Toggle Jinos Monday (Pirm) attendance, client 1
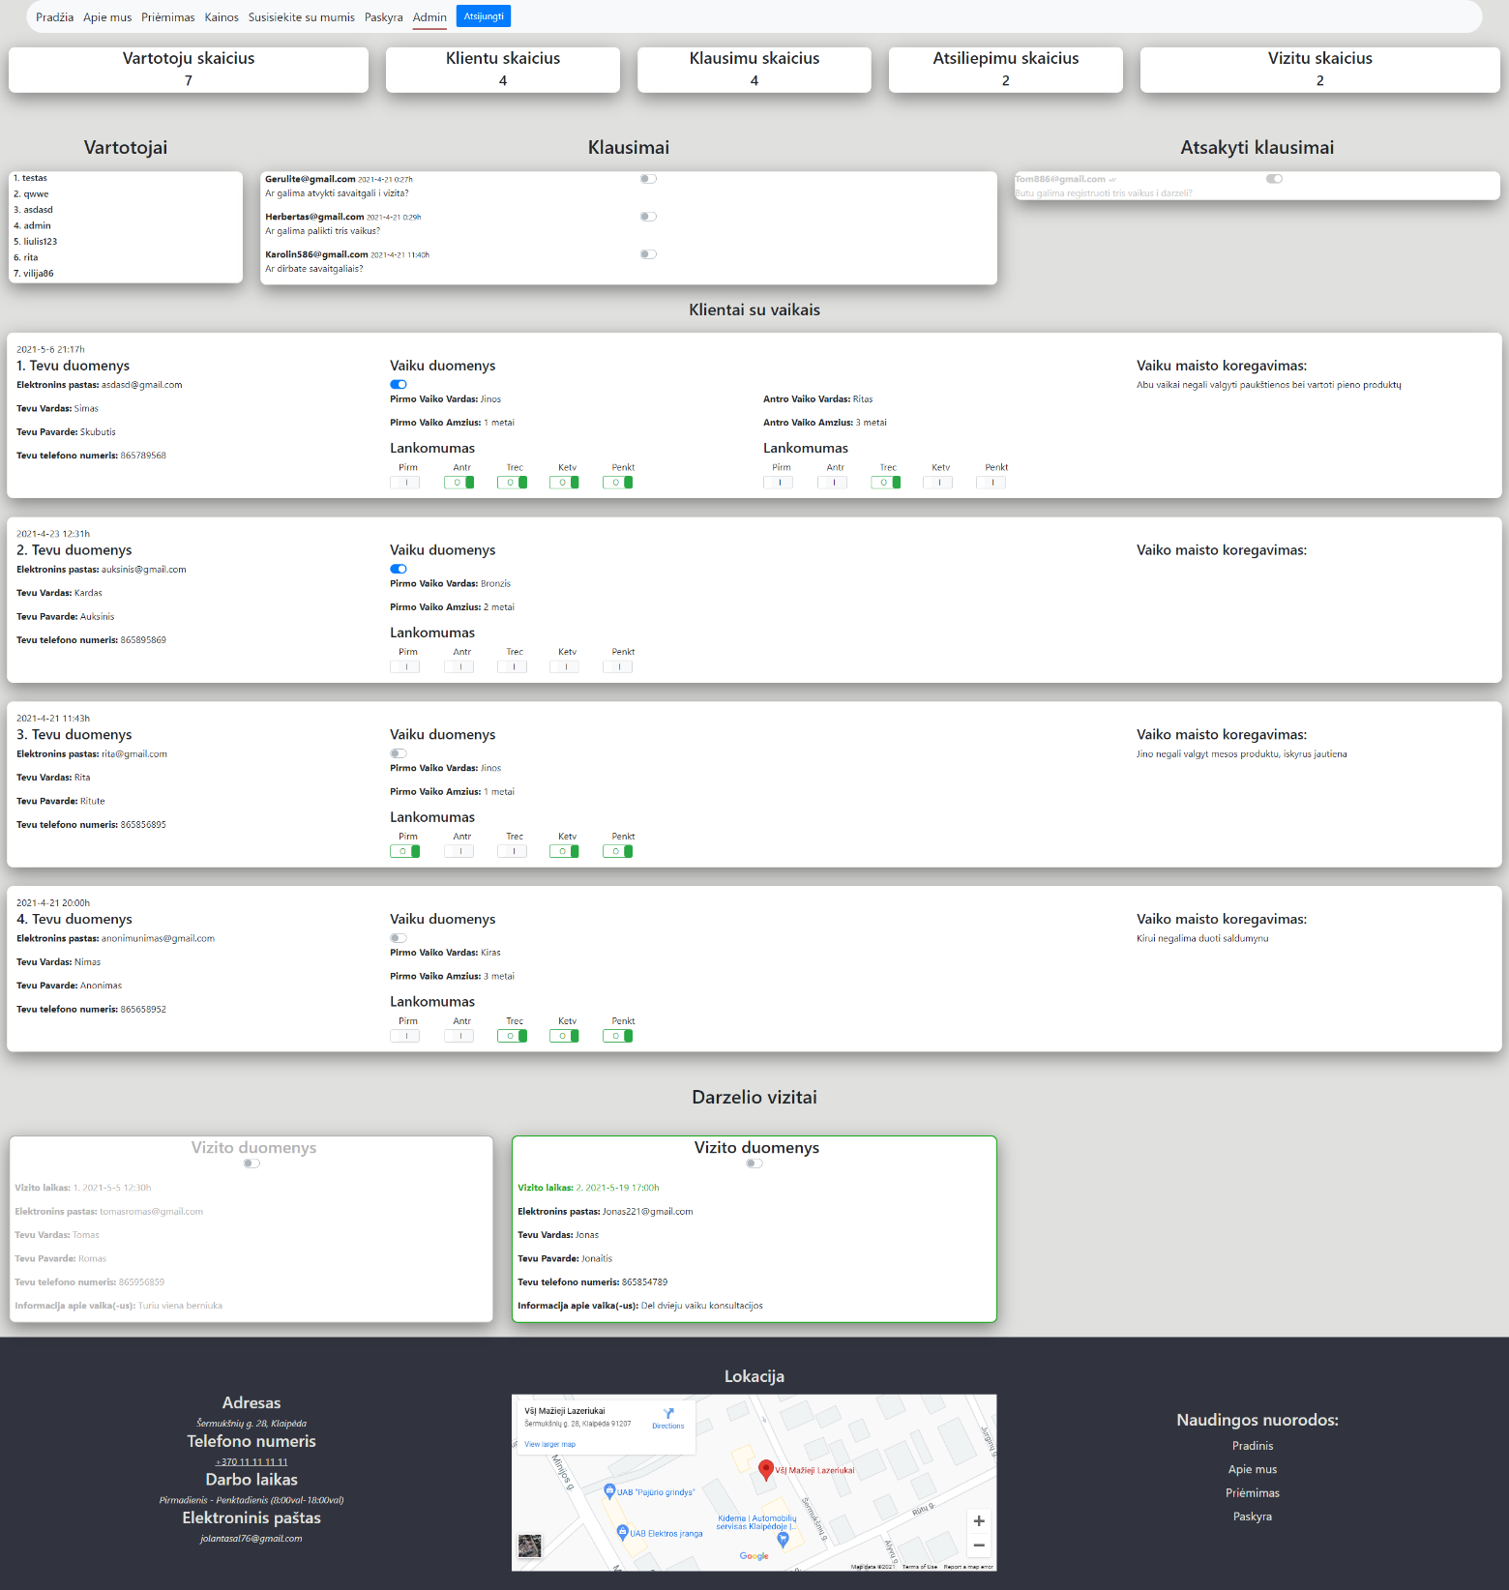The image size is (1509, 1590). coord(405,483)
